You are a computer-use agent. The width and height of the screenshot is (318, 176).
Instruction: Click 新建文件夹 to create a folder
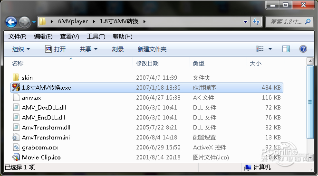click(x=152, y=49)
